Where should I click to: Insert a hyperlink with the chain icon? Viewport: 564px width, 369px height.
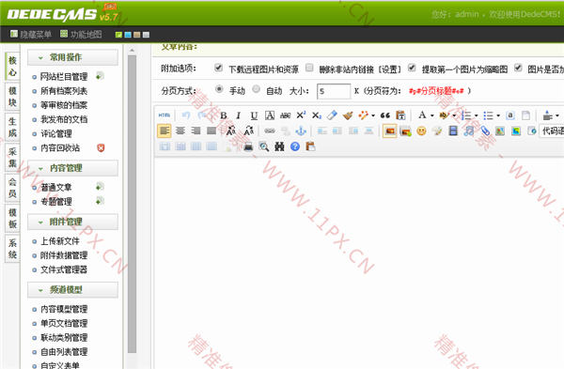click(270, 131)
